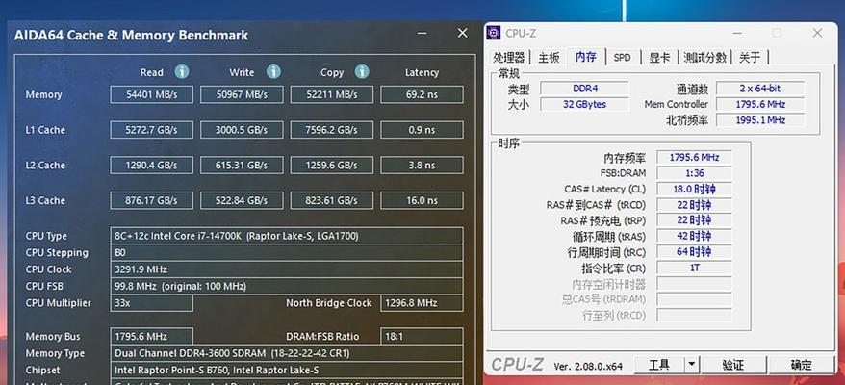Screen dimensions: 845x385
Task: Expand the 工具 dropdown arrow in CPU-Z
Action: [692, 365]
